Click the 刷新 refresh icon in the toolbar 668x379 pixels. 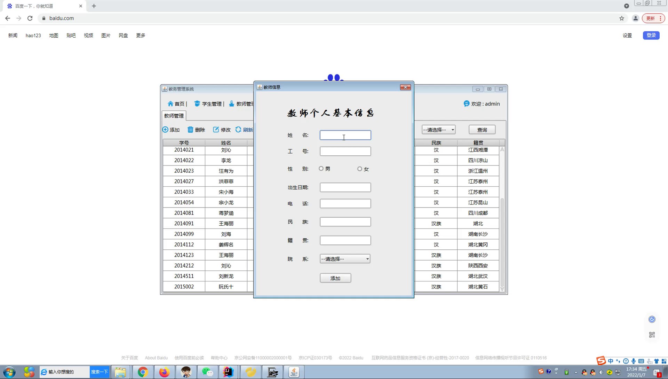click(238, 130)
